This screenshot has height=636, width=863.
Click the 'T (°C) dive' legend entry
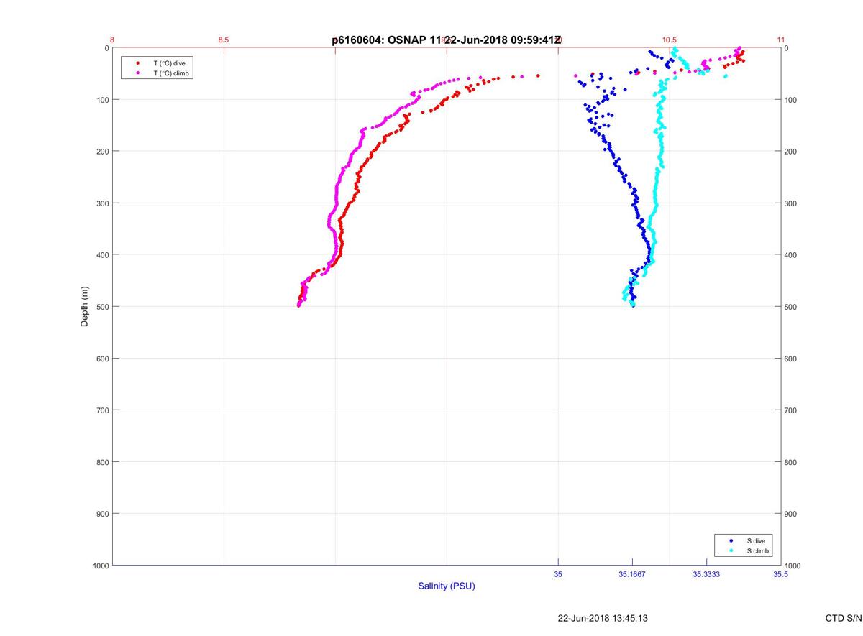(x=169, y=63)
